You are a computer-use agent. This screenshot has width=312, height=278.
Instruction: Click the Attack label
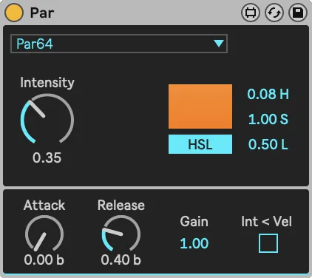tap(44, 205)
